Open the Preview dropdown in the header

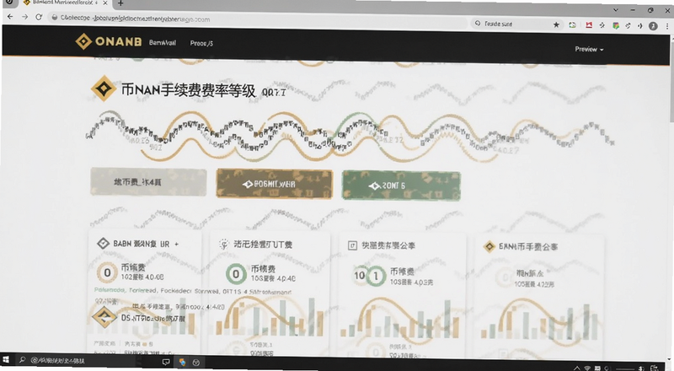(x=589, y=49)
